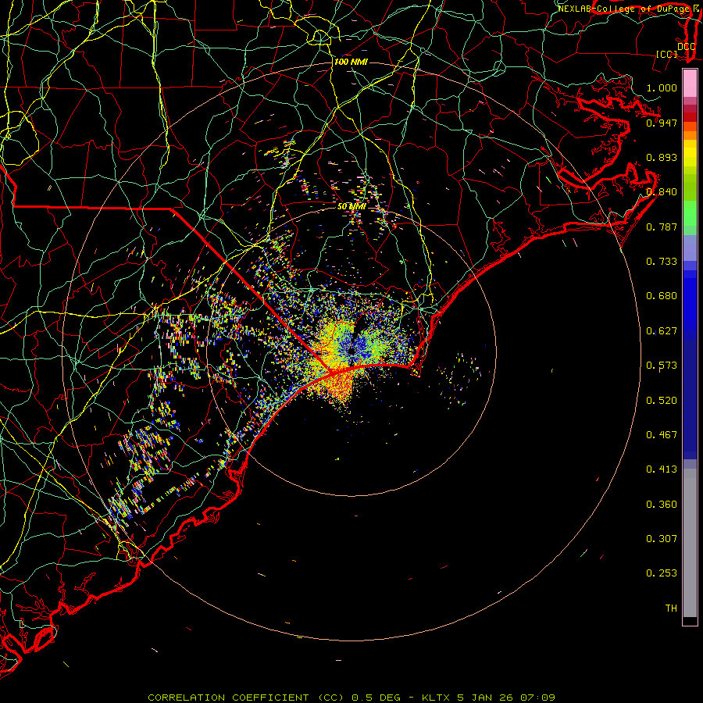Click the 0.307 legend value
This screenshot has height=703, width=703.
click(x=662, y=538)
